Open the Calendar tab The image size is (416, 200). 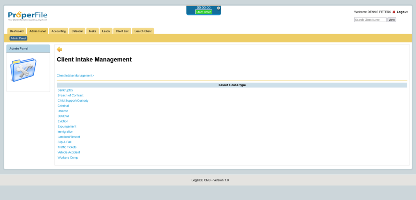(77, 31)
